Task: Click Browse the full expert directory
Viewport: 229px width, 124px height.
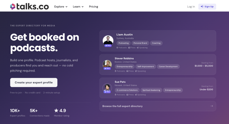Action: 158,106
